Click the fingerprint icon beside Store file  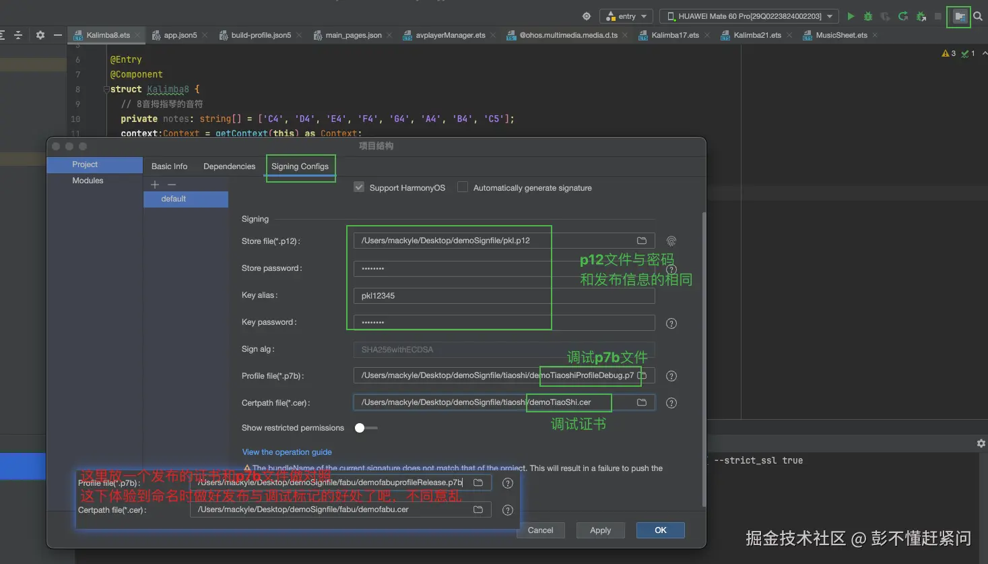(x=671, y=241)
